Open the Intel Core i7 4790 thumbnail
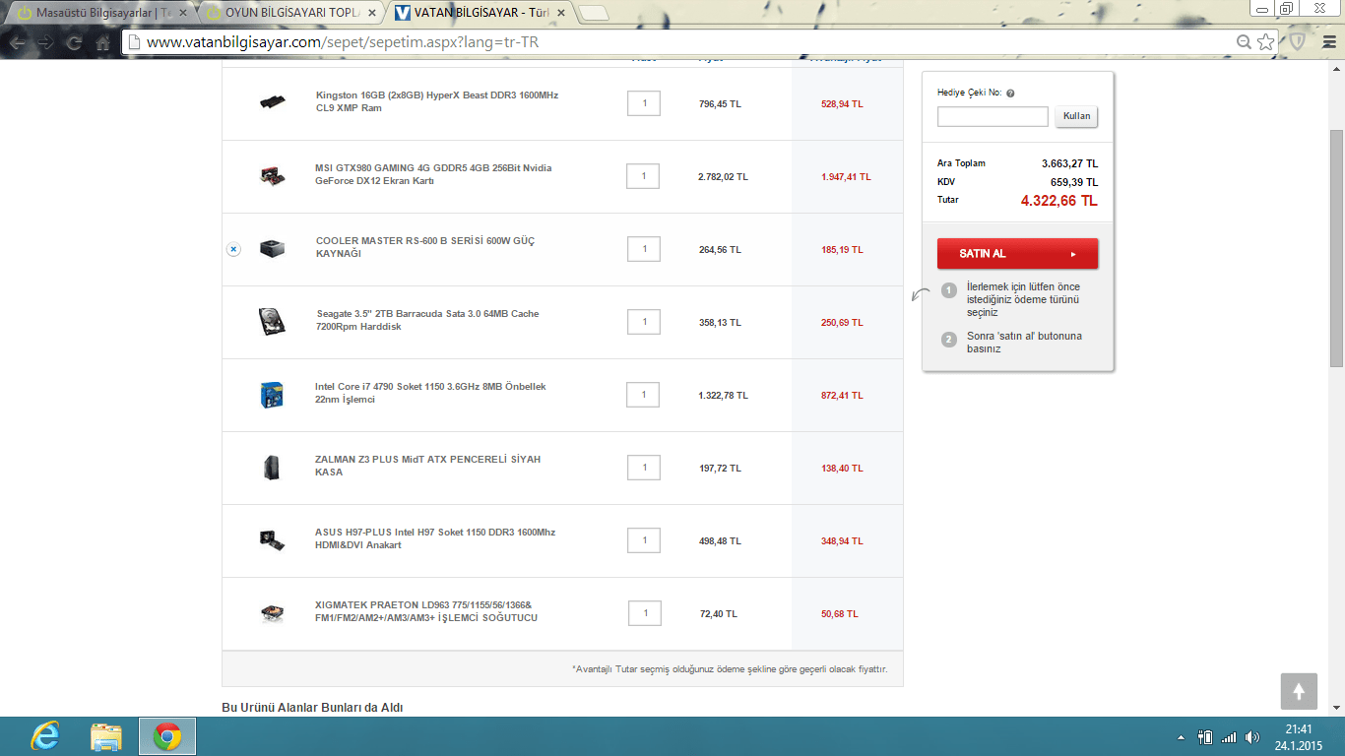This screenshot has height=756, width=1345. pos(272,395)
